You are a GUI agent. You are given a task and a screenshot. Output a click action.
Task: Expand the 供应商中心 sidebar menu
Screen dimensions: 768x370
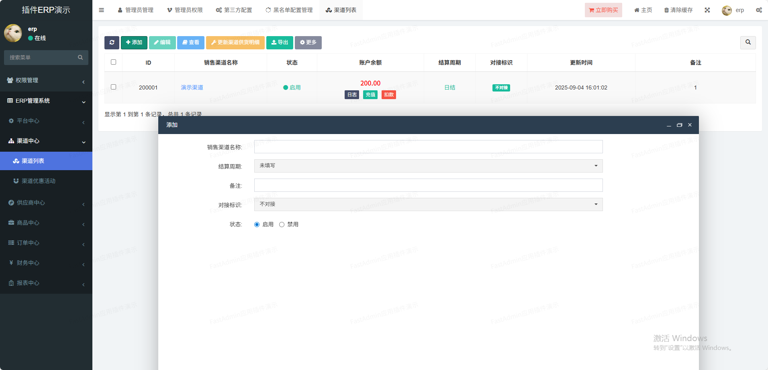[x=46, y=203]
